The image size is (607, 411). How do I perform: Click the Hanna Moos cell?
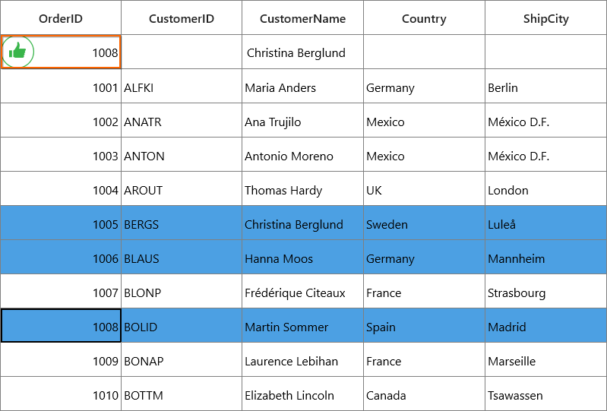[302, 257]
